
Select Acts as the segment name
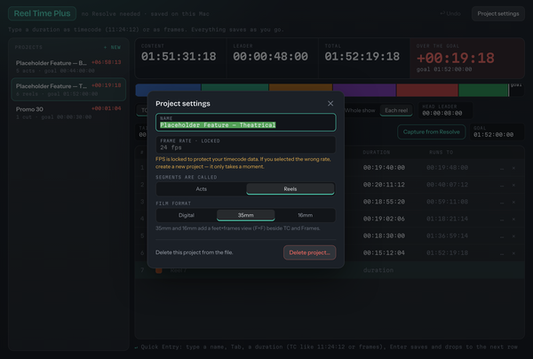(202, 188)
